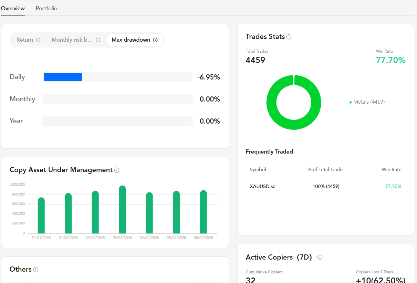Click the blue Daily drawdown bar

[x=63, y=77]
